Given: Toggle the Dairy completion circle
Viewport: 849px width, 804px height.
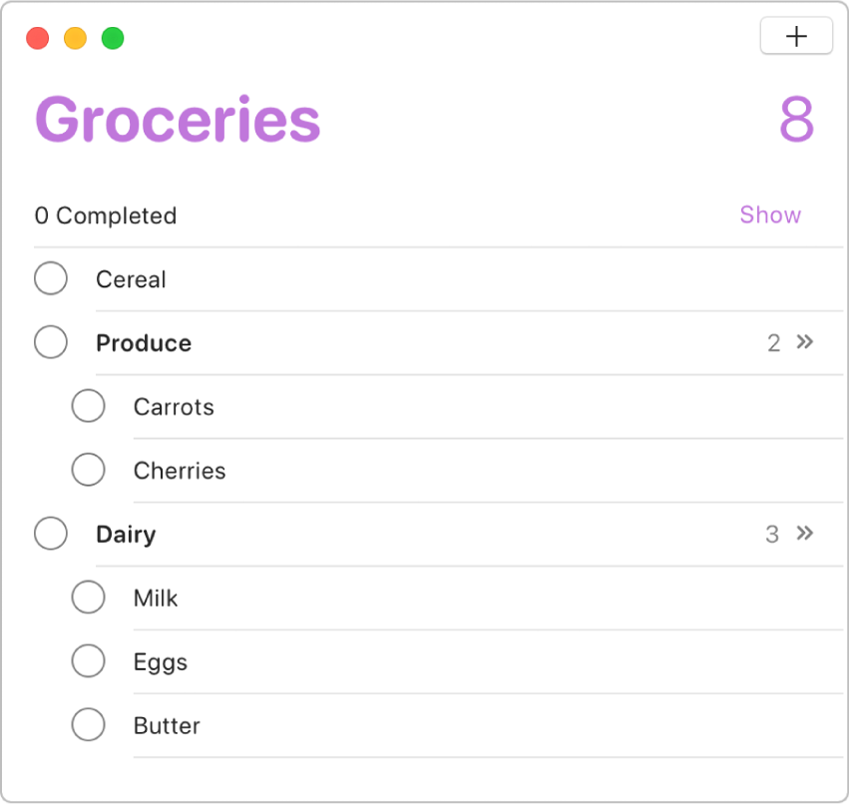Looking at the screenshot, I should pyautogui.click(x=51, y=534).
